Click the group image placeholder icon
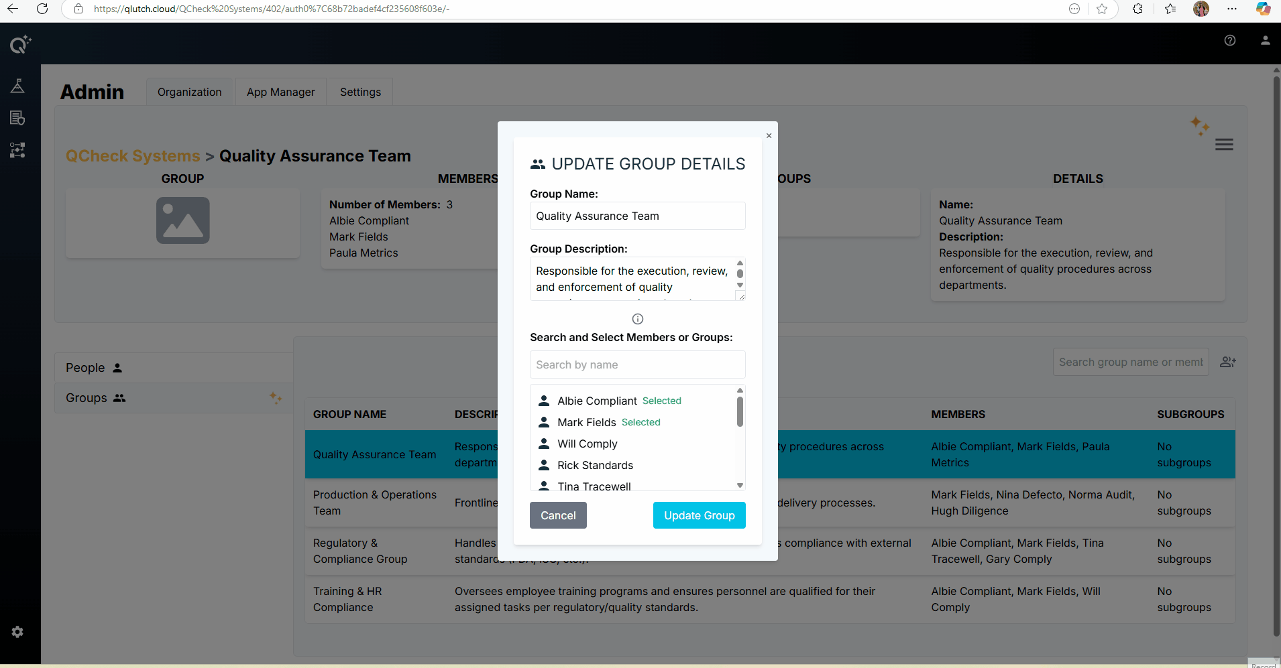The image size is (1281, 668). tap(182, 220)
